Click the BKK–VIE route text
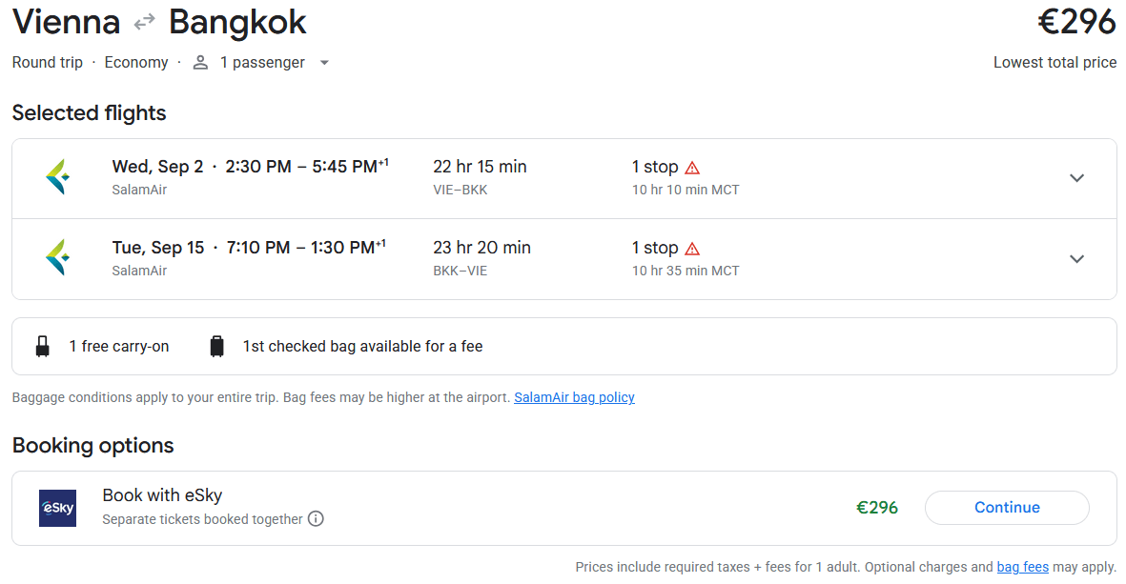The width and height of the screenshot is (1126, 584). [461, 272]
